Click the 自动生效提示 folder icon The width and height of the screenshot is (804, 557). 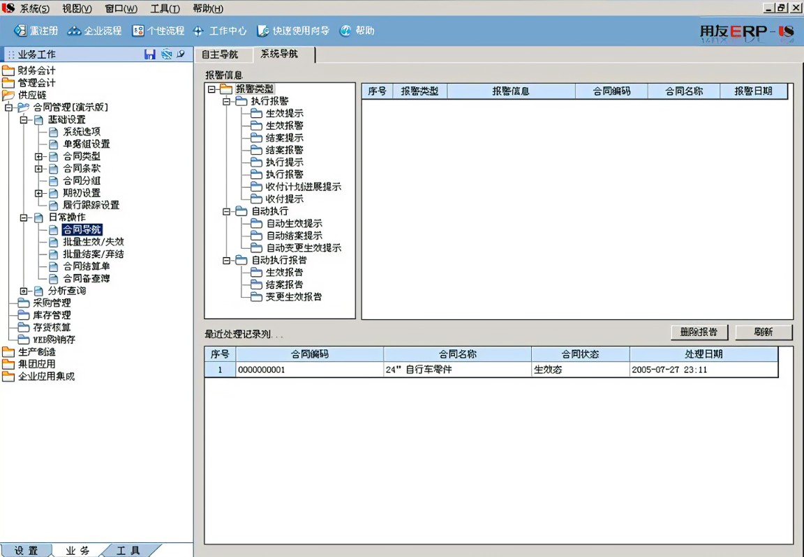pyautogui.click(x=256, y=223)
